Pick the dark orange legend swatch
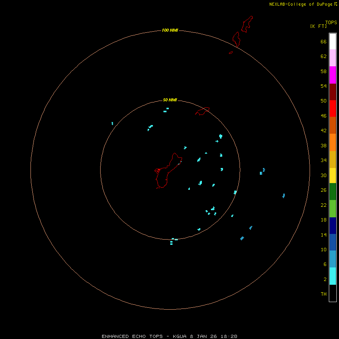 (x=333, y=125)
